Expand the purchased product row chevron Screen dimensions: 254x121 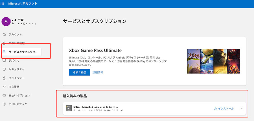(x=241, y=109)
